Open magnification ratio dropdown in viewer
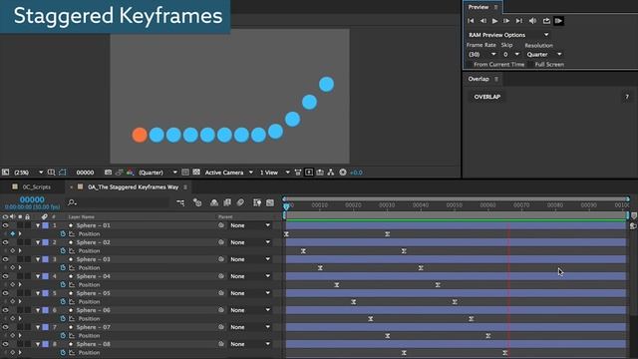638x359 pixels. [x=28, y=173]
